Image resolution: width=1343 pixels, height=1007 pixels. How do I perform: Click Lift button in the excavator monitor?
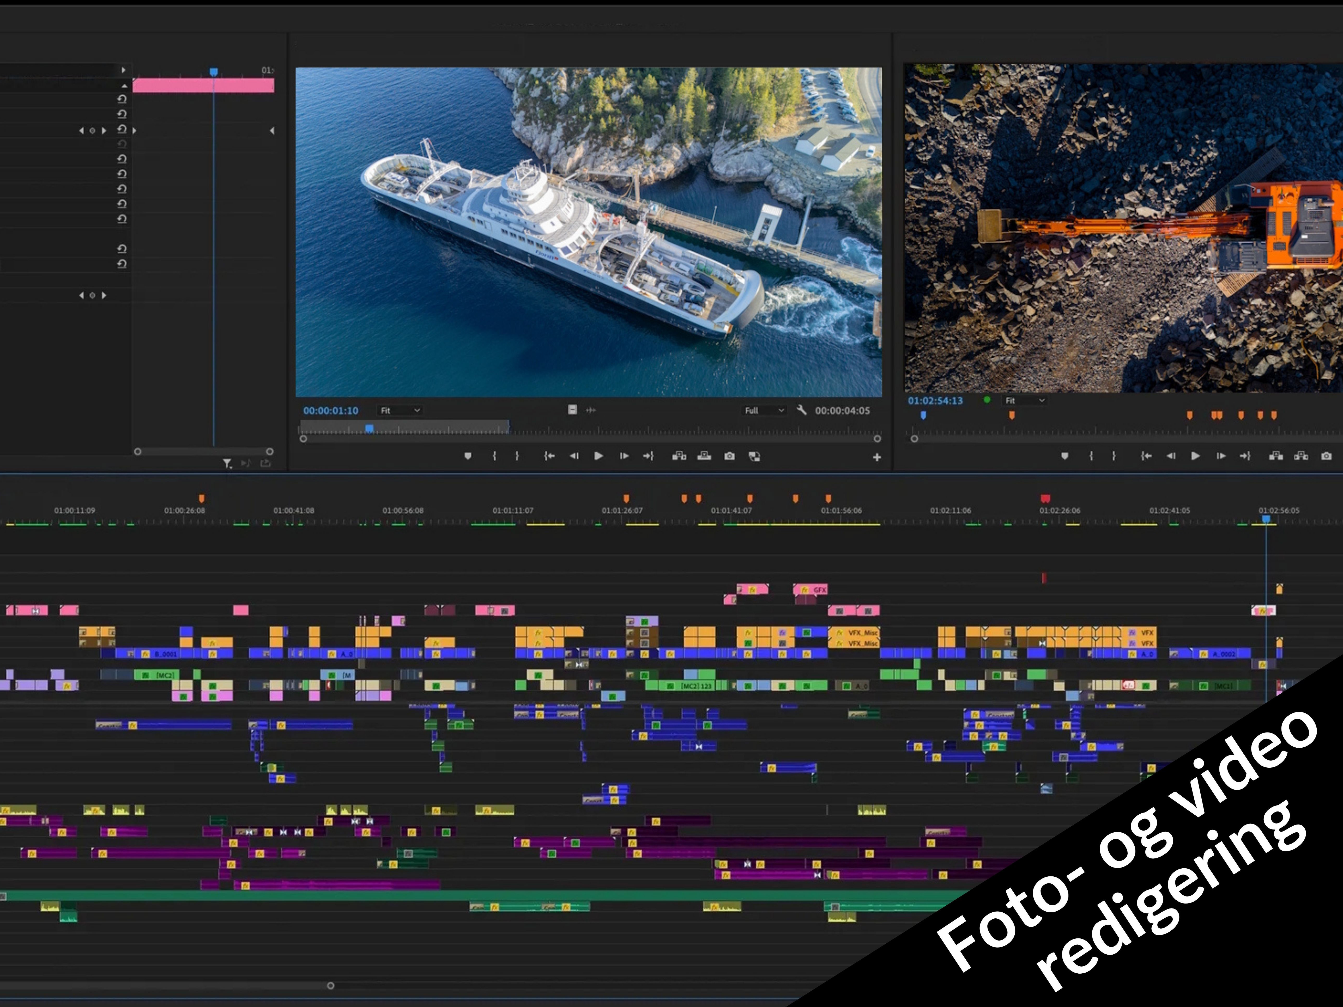point(1276,456)
